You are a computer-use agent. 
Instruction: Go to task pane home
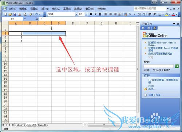coord(154,28)
